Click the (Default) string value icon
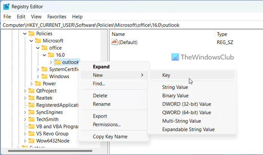Screen dimensions: 263x155 coord(114,42)
